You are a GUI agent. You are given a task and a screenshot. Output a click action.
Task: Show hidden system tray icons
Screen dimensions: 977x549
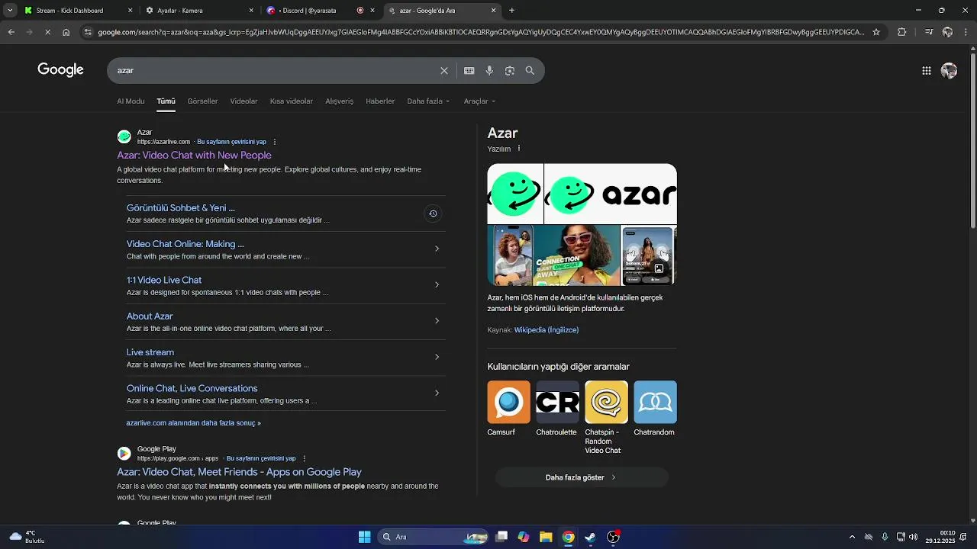coord(852,537)
